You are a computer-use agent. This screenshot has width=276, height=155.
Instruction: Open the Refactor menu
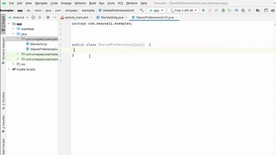(81, 3)
